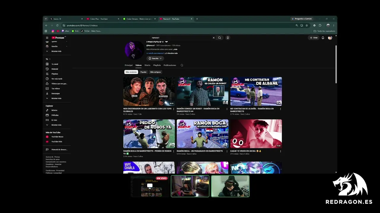380x213 pixels.
Task: Switch to the Principal channel tab
Action: pos(129,65)
